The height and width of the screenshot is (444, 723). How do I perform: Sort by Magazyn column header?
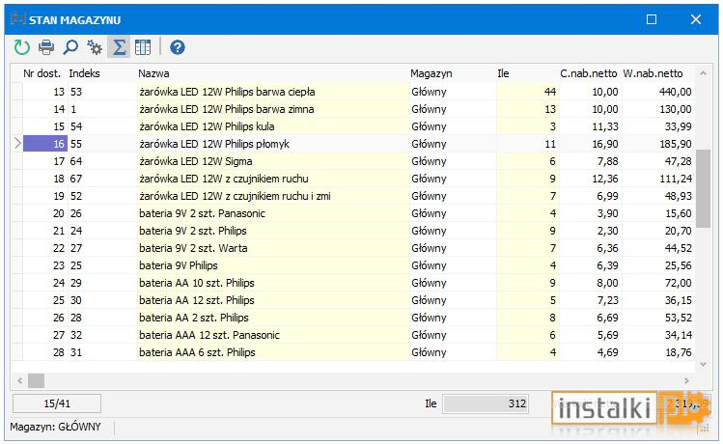pos(431,73)
